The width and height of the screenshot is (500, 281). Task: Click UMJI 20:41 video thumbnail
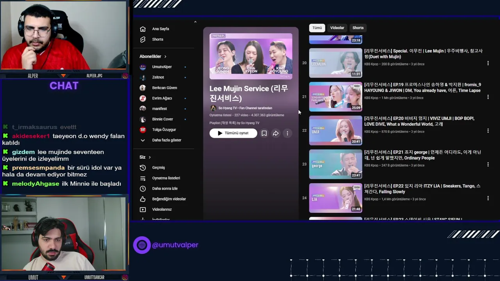pos(336,130)
